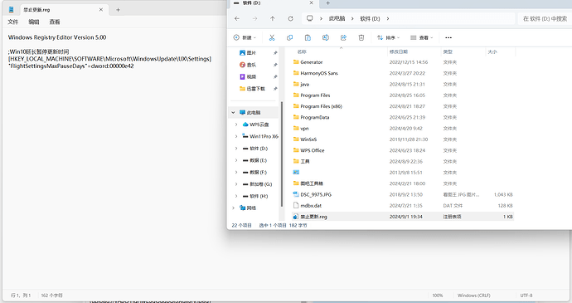Click chevron after 软件 (D:) in address bar
The width and height of the screenshot is (572, 303).
(388, 18)
